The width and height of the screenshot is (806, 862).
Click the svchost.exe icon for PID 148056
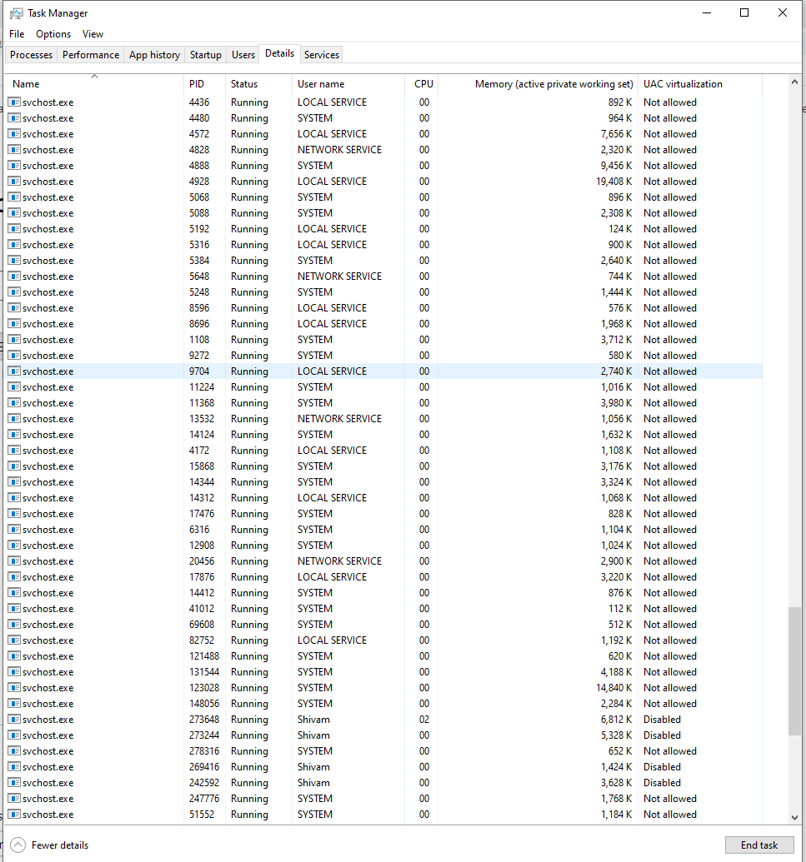[14, 704]
